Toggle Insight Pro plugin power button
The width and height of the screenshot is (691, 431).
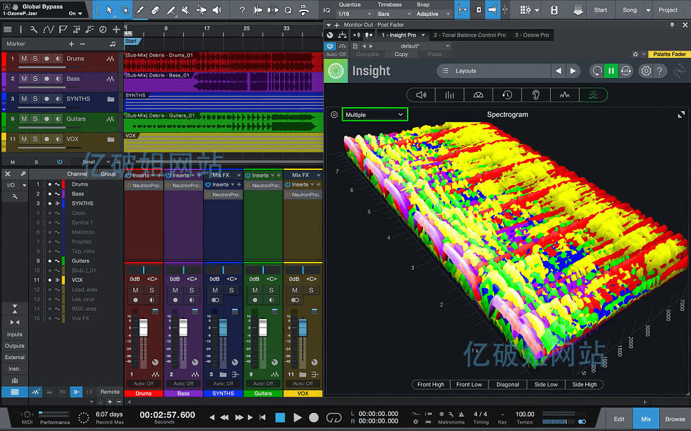coord(330,46)
